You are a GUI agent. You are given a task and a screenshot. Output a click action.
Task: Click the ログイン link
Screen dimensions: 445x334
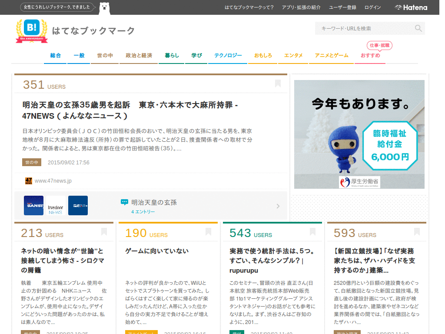click(372, 7)
